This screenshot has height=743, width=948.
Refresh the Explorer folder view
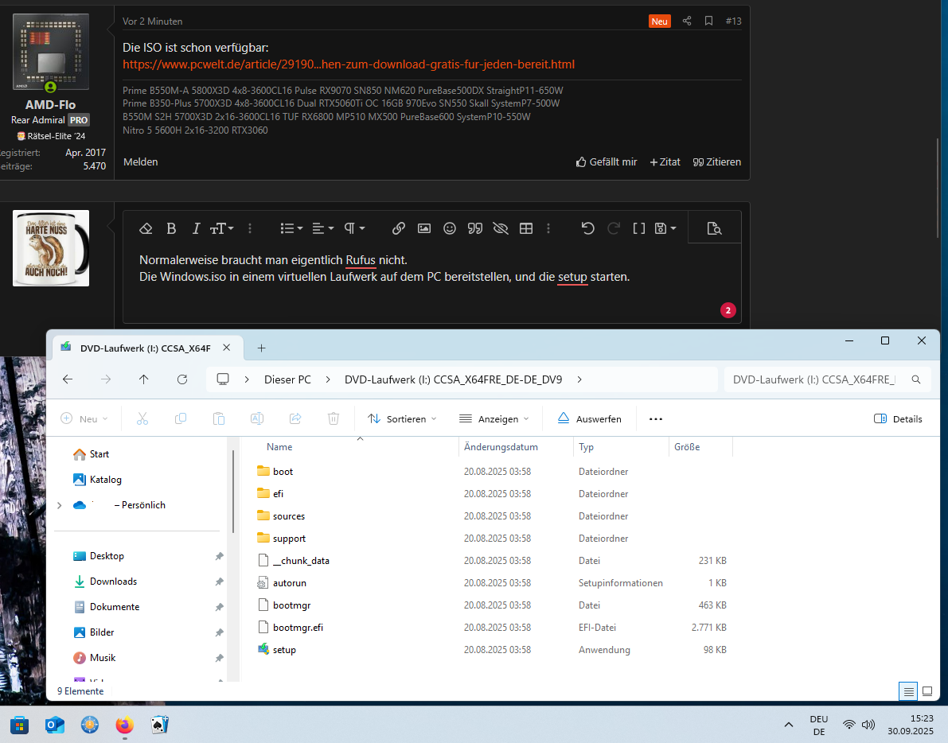coord(182,379)
